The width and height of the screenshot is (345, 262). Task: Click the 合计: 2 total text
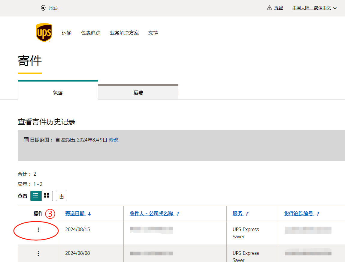click(27, 174)
